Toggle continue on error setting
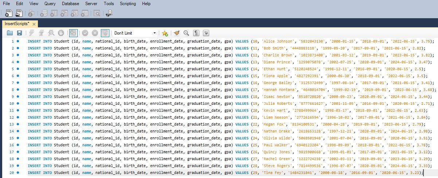The image size is (438, 178). click(x=73, y=33)
